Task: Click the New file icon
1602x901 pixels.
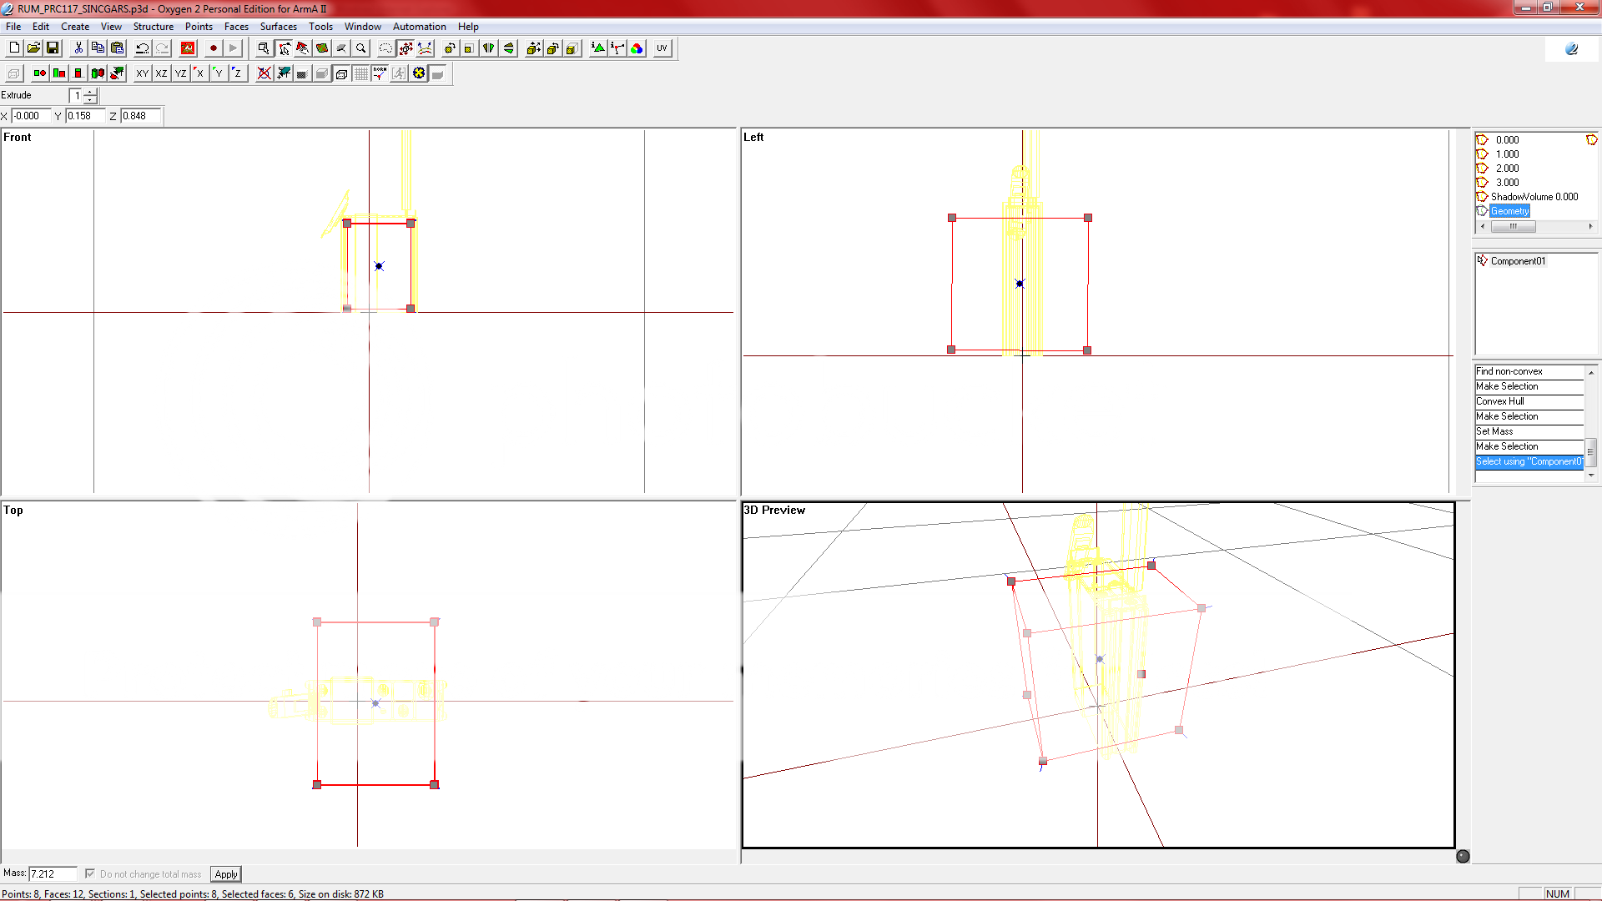Action: pos(14,48)
